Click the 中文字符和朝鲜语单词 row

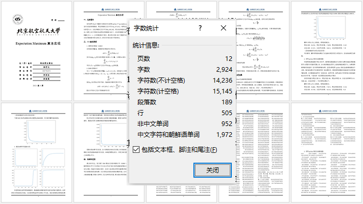pos(185,135)
